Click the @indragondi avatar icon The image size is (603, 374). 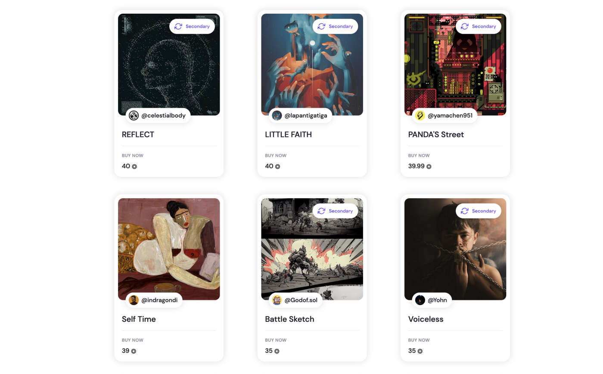tap(134, 300)
